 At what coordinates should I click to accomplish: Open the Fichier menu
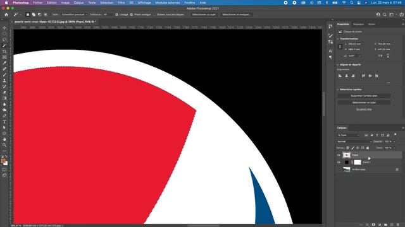pyautogui.click(x=38, y=3)
